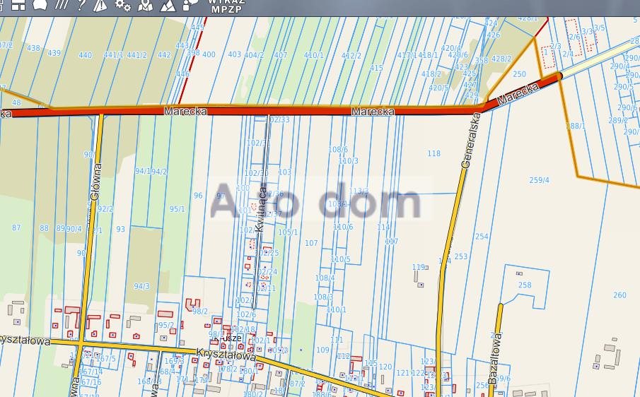Image resolution: width=640 pixels, height=397 pixels.
Task: Select the polygon area shape tool
Action: [40, 4]
